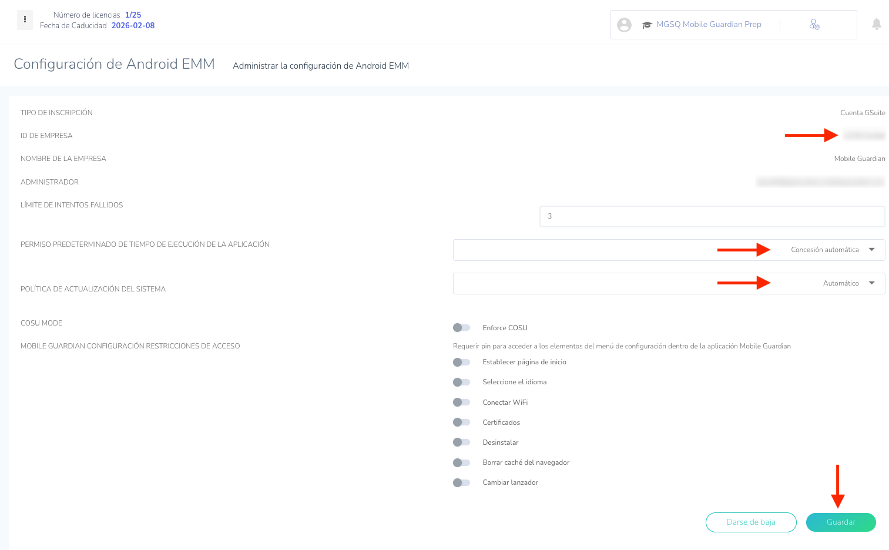Toggle Seleccione el idioma switch
The height and width of the screenshot is (550, 889).
tap(462, 383)
